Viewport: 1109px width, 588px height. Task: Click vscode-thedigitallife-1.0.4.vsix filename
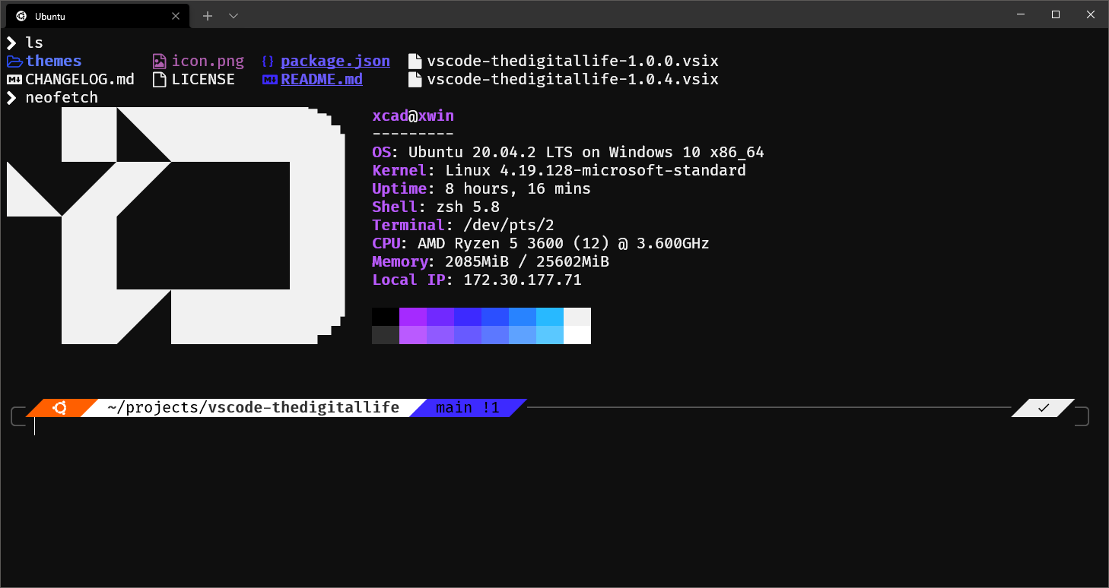(573, 79)
